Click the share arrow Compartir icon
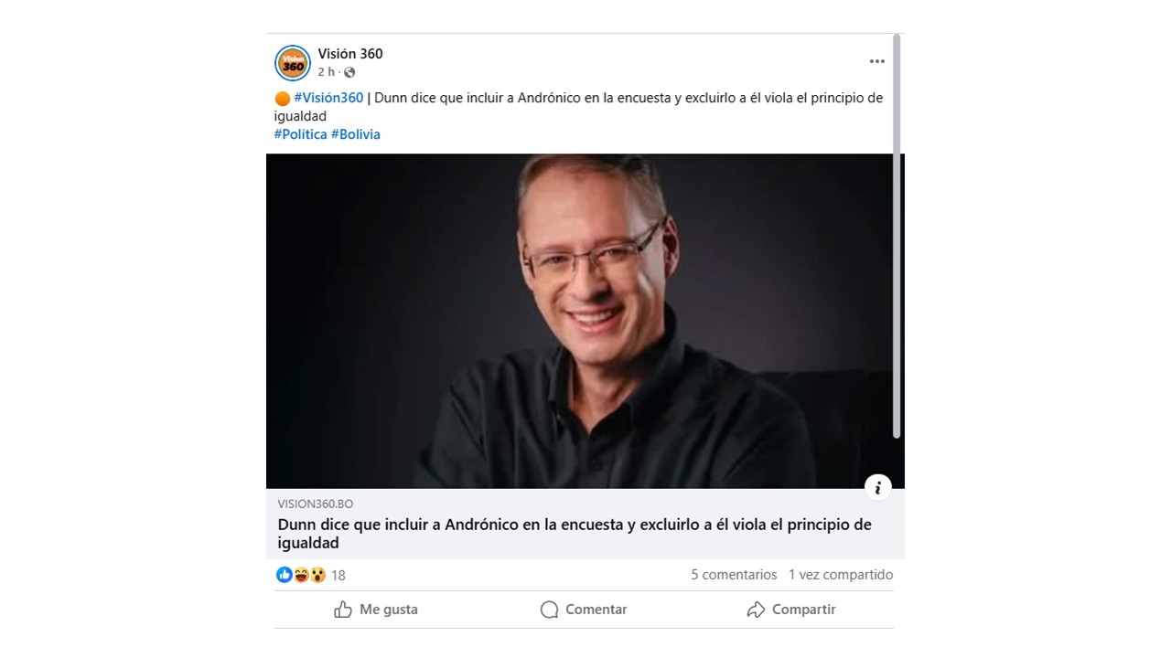Viewport: 1171px width, 658px height. [756, 610]
